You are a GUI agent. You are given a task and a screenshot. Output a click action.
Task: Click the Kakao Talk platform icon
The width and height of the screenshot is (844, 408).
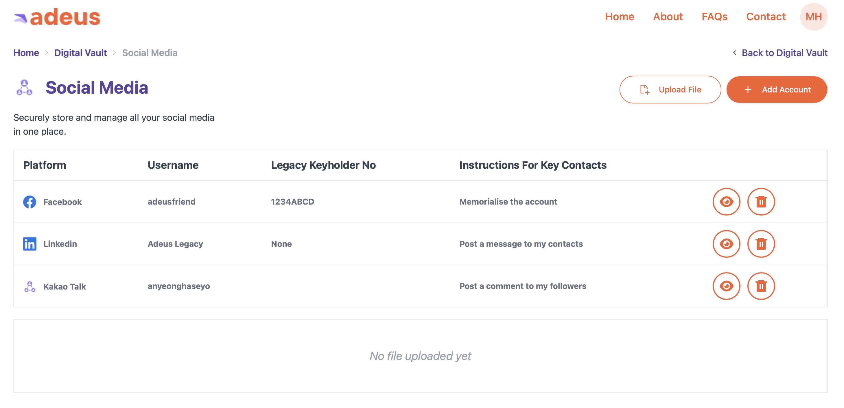pos(30,287)
